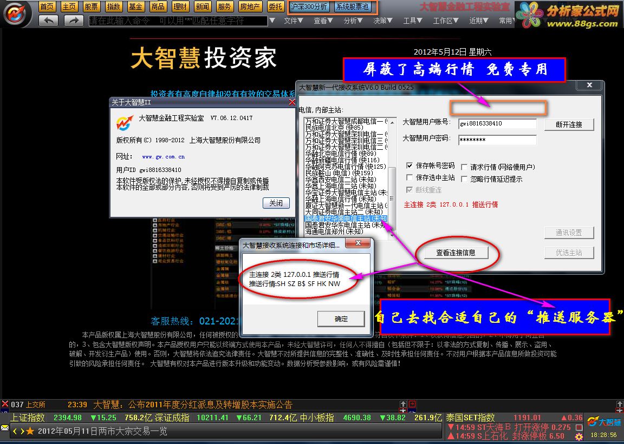Enable 请求行情(网络慢用户) checkbox
Image resolution: width=624 pixels, height=444 pixels.
464,167
